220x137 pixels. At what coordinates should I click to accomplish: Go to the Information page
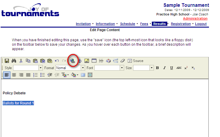click(105, 24)
